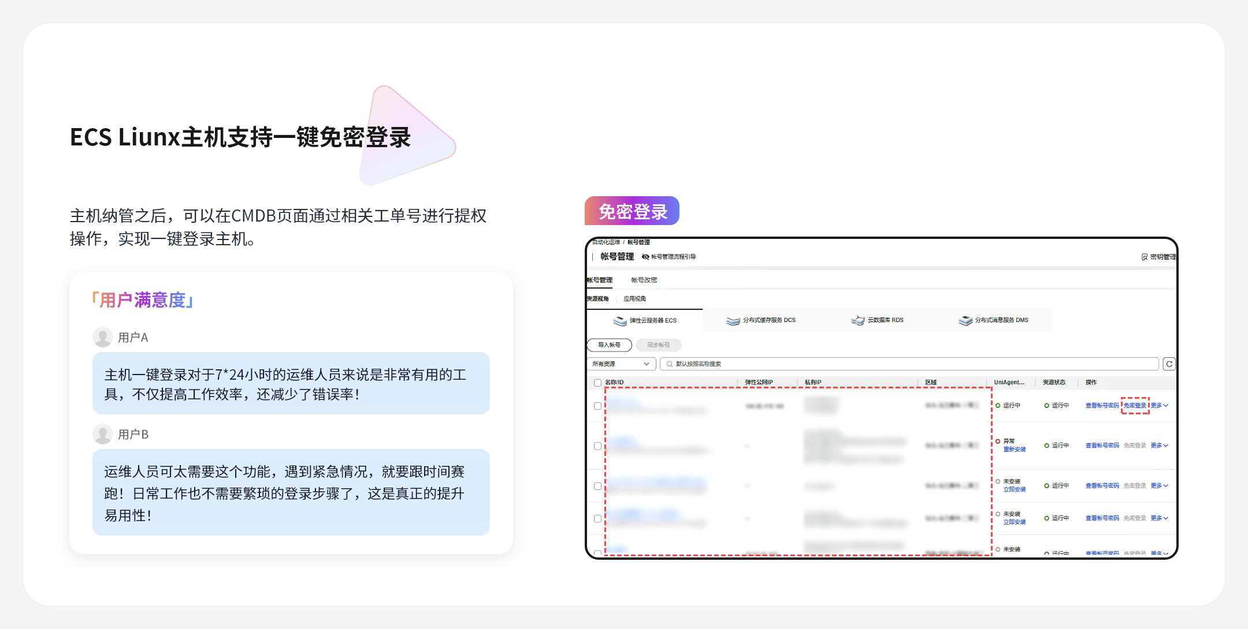The width and height of the screenshot is (1248, 629).
Task: Select the 云数据库 RDS icon
Action: (x=858, y=321)
